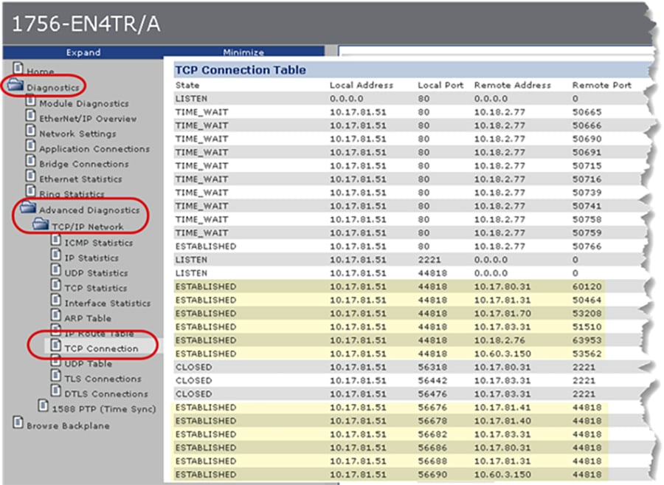Open the Browse Backplane link
Screen dimensions: 664x485
pyautogui.click(x=68, y=426)
